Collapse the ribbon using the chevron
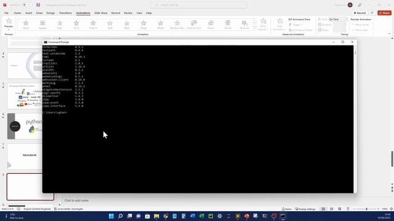 (x=389, y=34)
